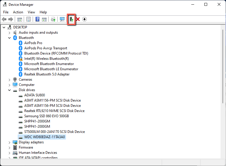Click the Back arrow toolbar icon
The height and width of the screenshot is (166, 226).
tap(4, 19)
